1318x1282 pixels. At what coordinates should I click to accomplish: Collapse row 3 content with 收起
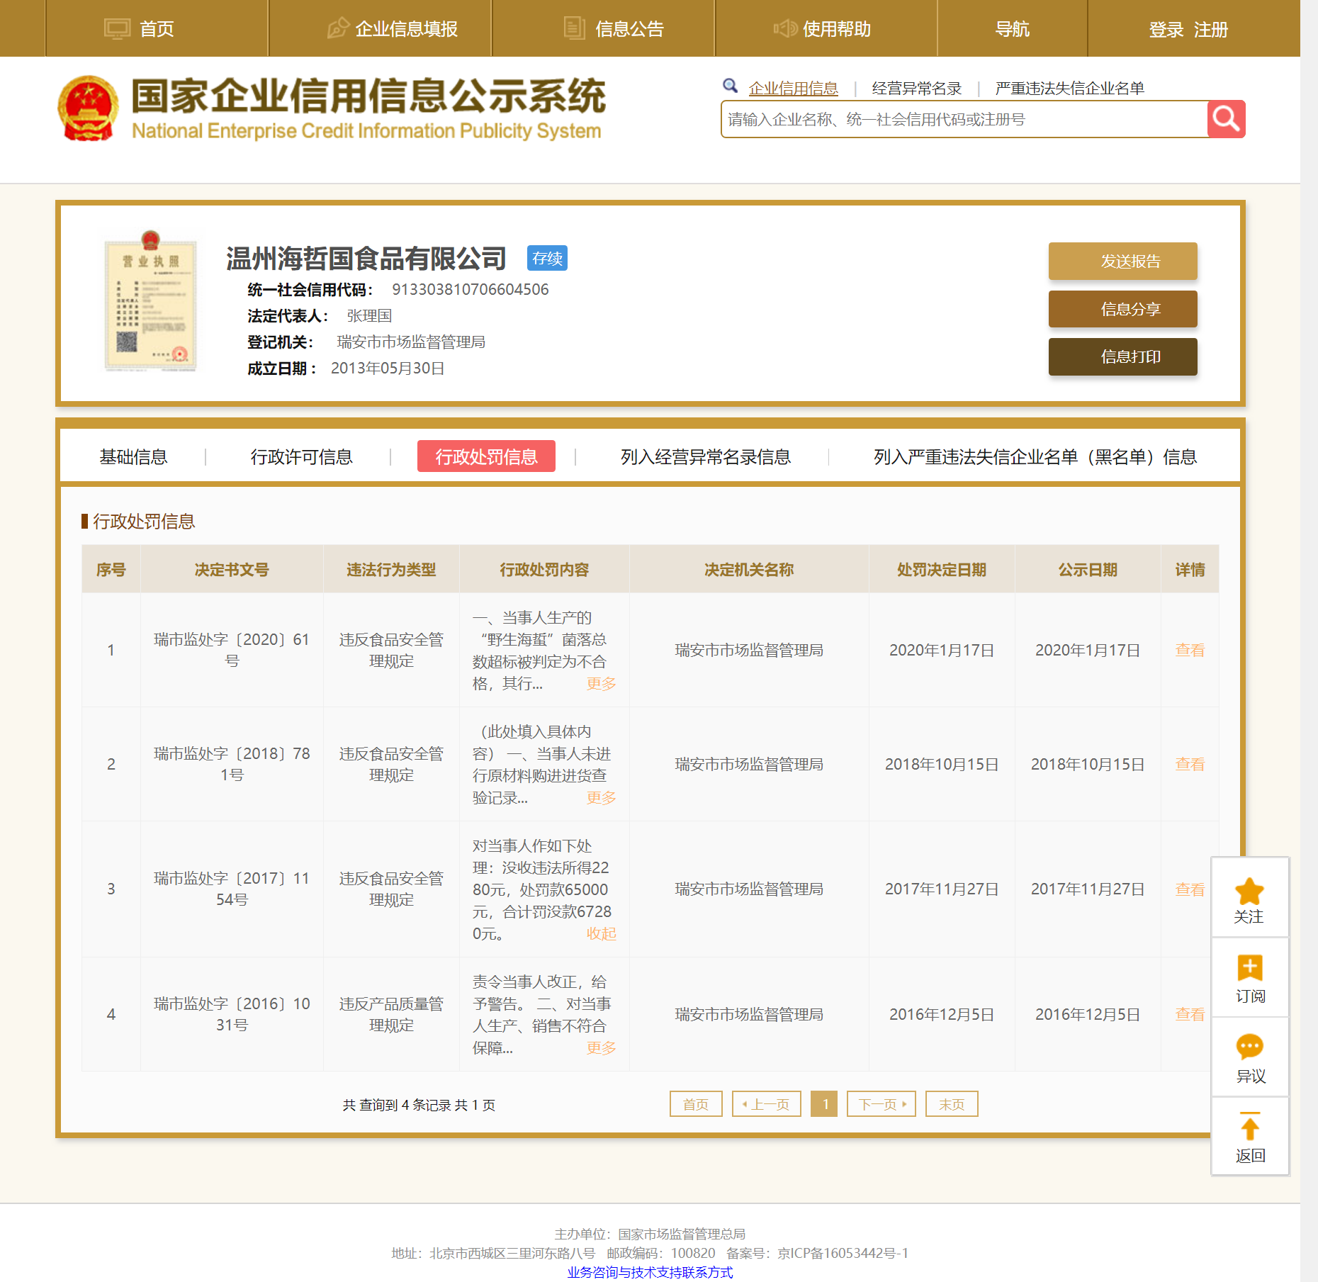click(602, 934)
